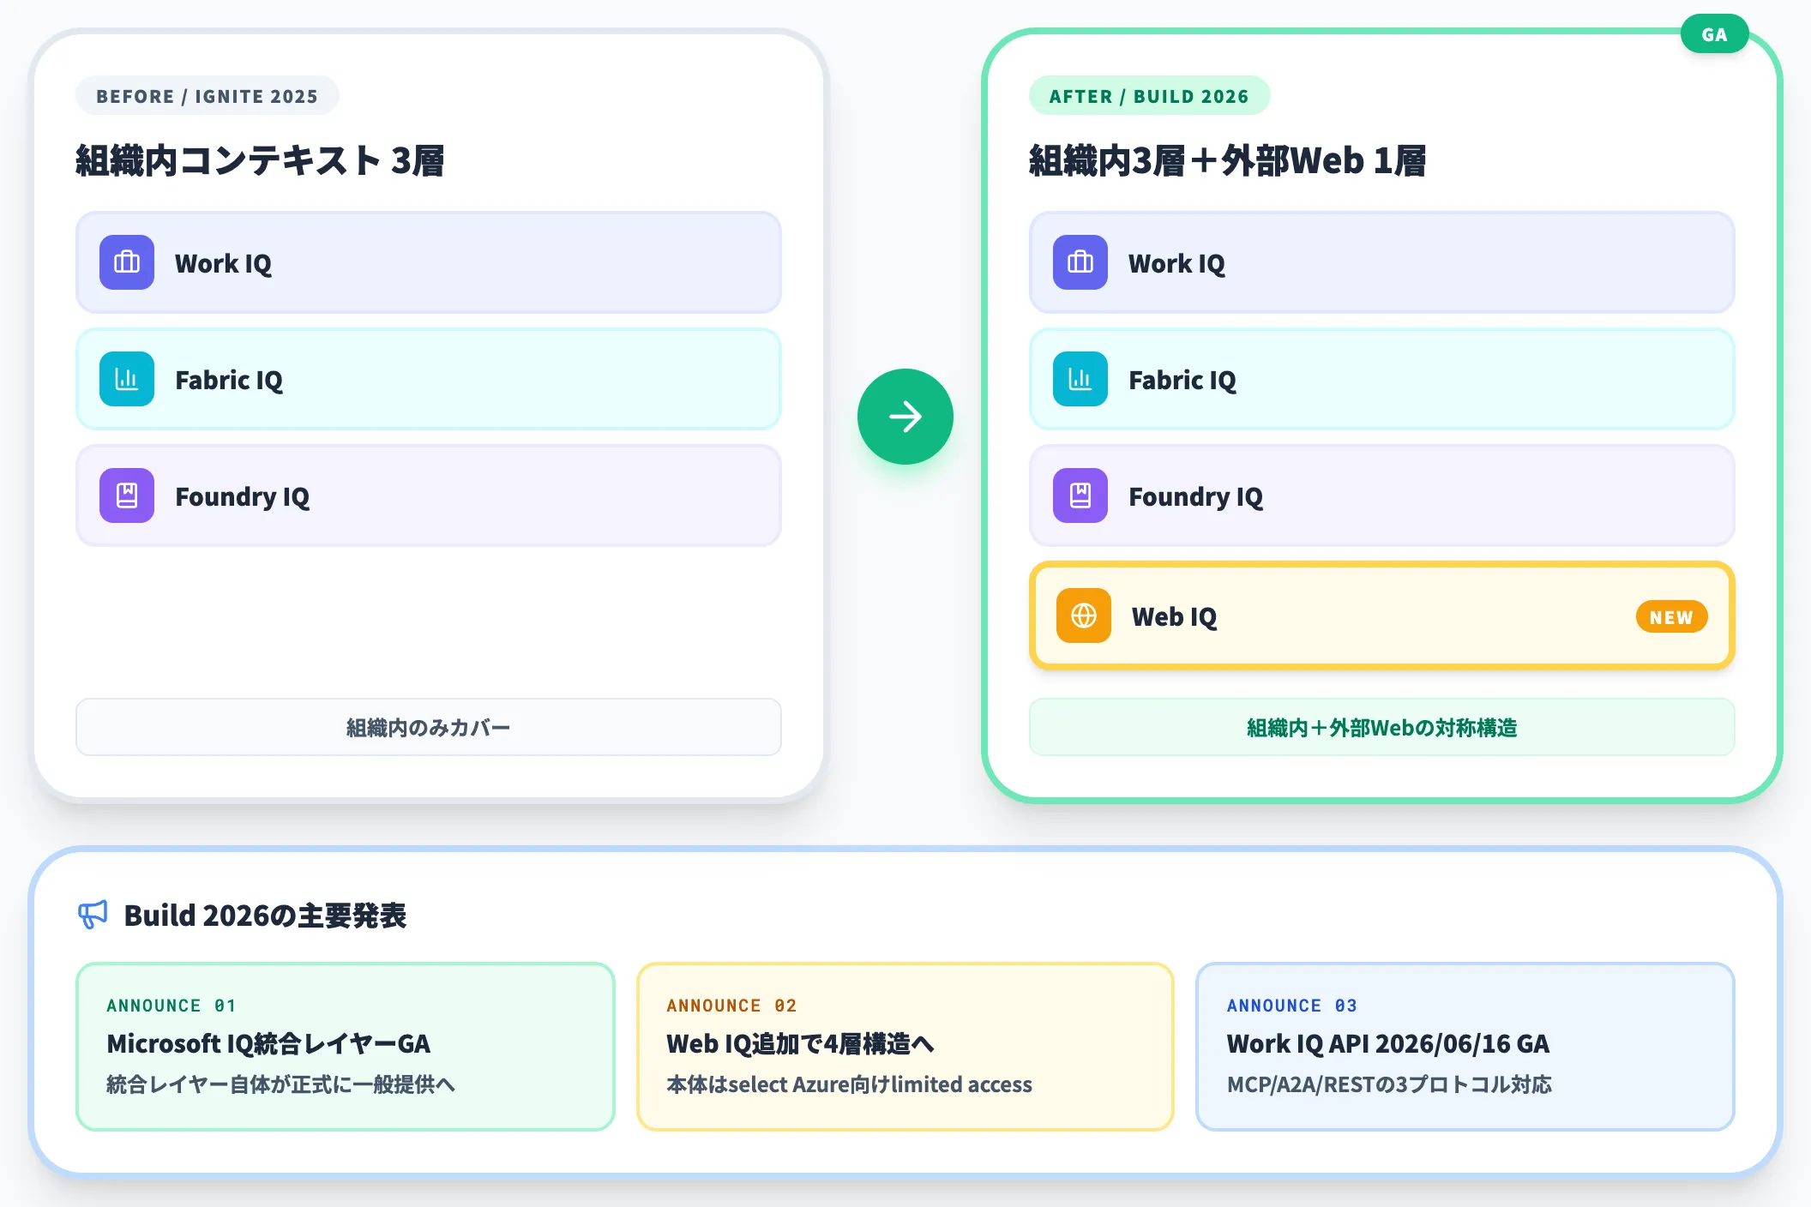The height and width of the screenshot is (1207, 1811).
Task: Click the Work IQ briefcase icon in After panel
Action: click(1080, 262)
